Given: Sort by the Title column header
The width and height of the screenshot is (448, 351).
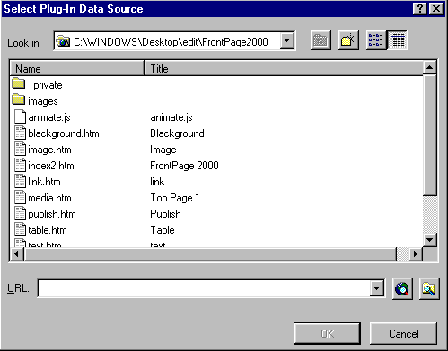Looking at the screenshot, I should (284, 69).
